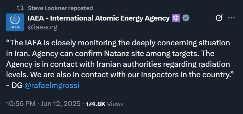Click the "– DG" text before the mention

coord(14,85)
